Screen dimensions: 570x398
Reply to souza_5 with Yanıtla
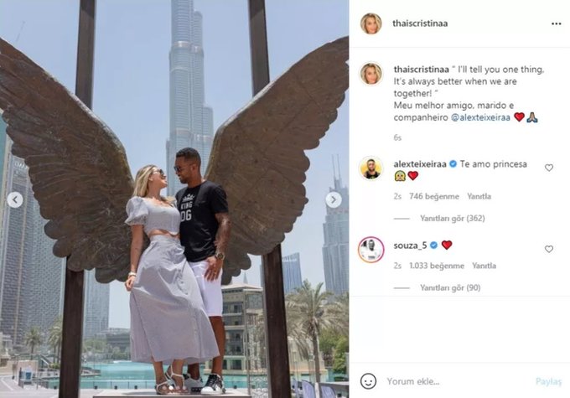coord(484,266)
